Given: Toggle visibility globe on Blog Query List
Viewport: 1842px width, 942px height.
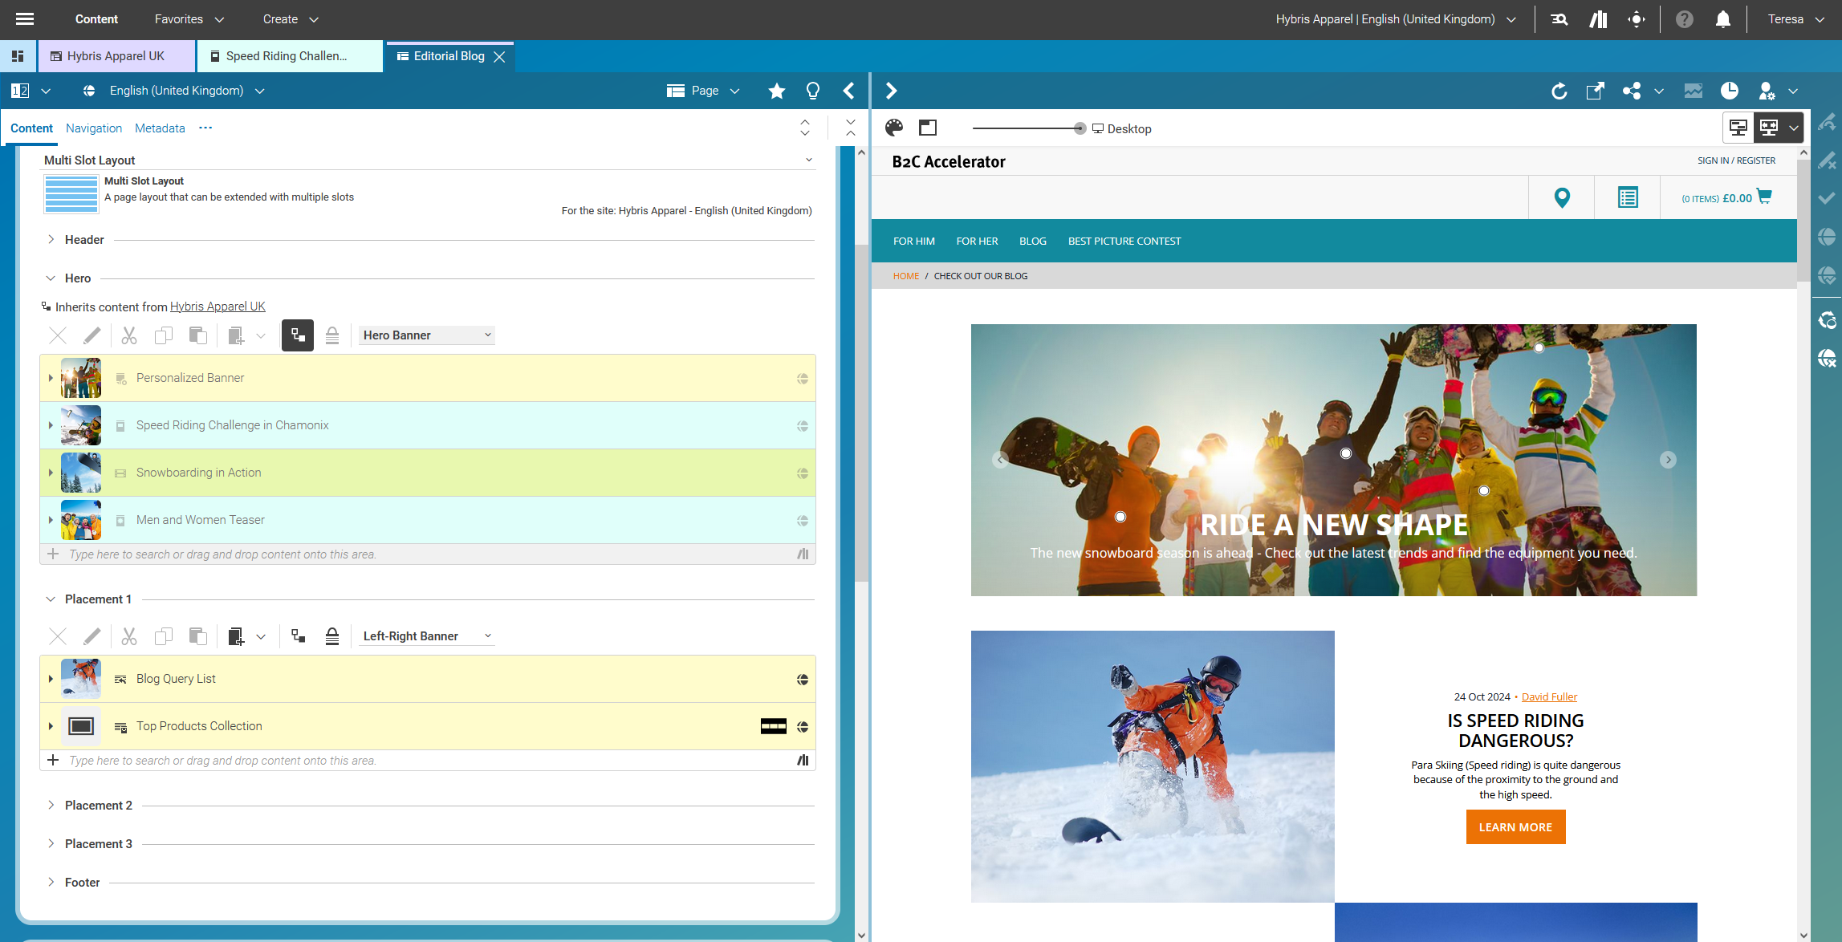Looking at the screenshot, I should 802,680.
